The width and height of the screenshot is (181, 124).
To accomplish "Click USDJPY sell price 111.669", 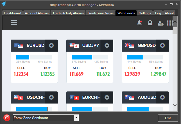I will click(76, 74).
